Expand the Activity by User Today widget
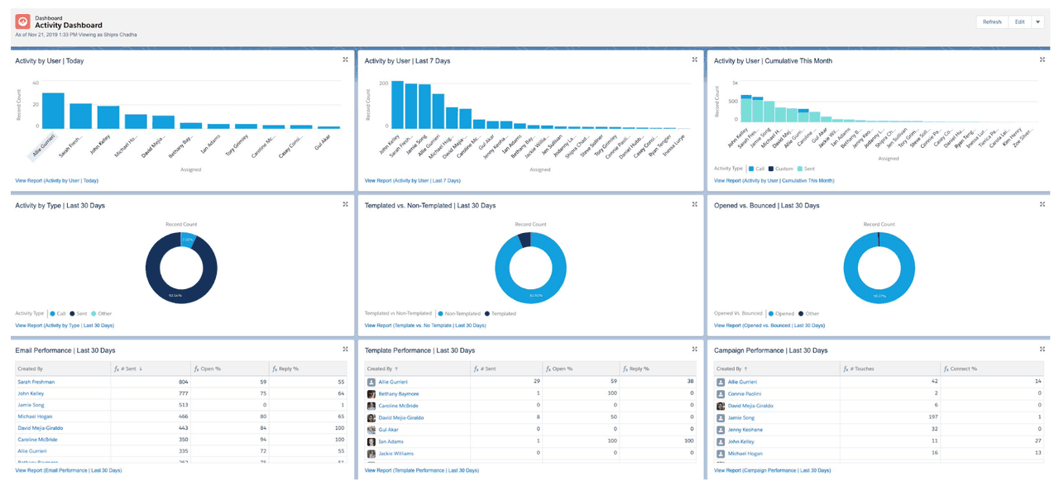1059x485 pixels. (x=345, y=59)
